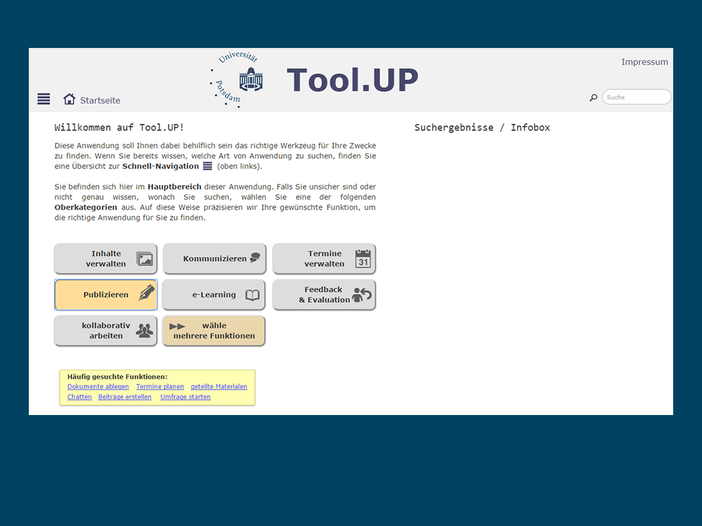Click the Universität Potsdam logo
The width and height of the screenshot is (702, 526).
pos(237,80)
